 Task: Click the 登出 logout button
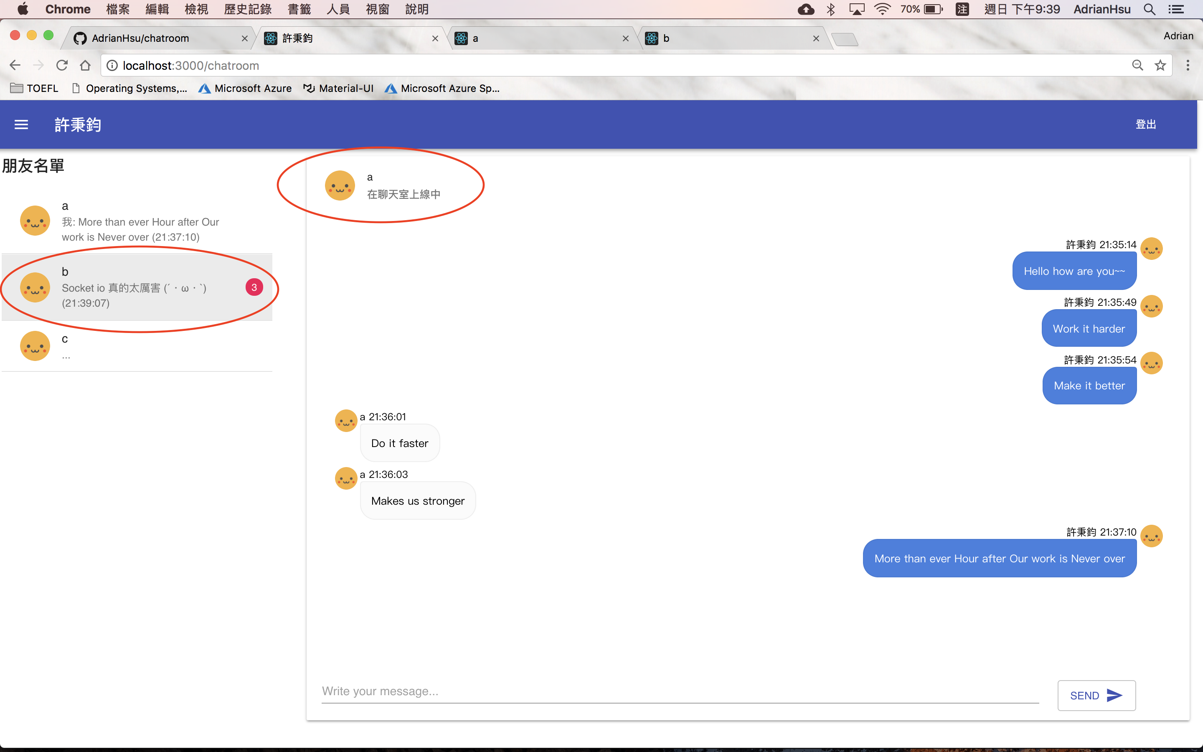[1145, 124]
